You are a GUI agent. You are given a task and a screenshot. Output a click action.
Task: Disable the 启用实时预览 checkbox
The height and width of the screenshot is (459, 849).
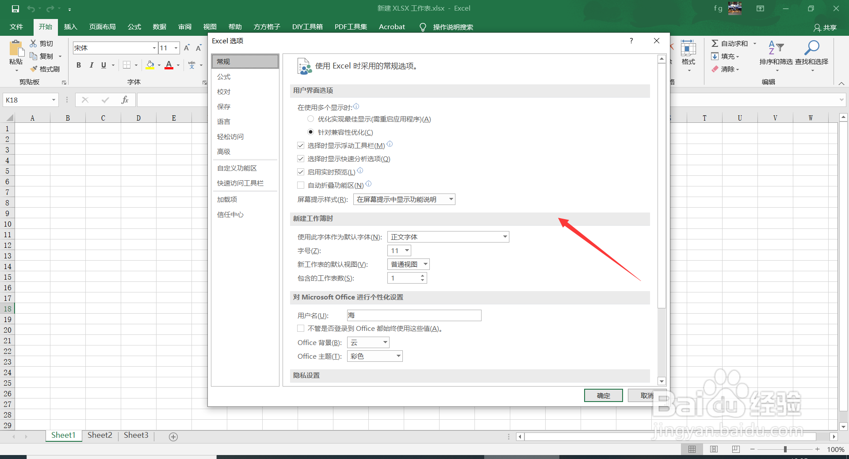[x=301, y=172]
